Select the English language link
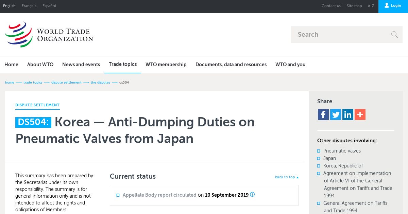The height and width of the screenshot is (214, 408). pos(9,6)
